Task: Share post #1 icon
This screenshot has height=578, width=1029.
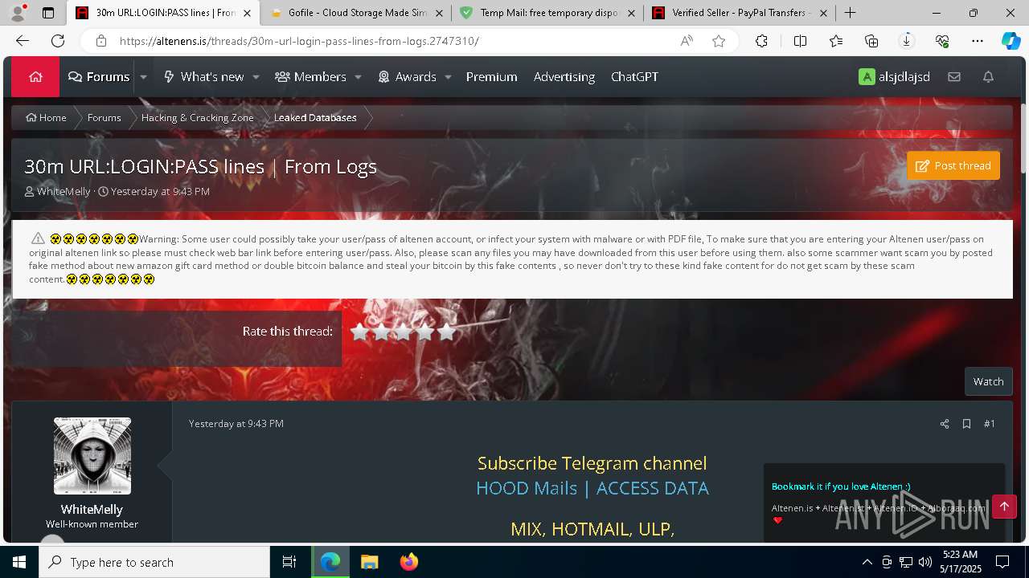Action: point(945,424)
